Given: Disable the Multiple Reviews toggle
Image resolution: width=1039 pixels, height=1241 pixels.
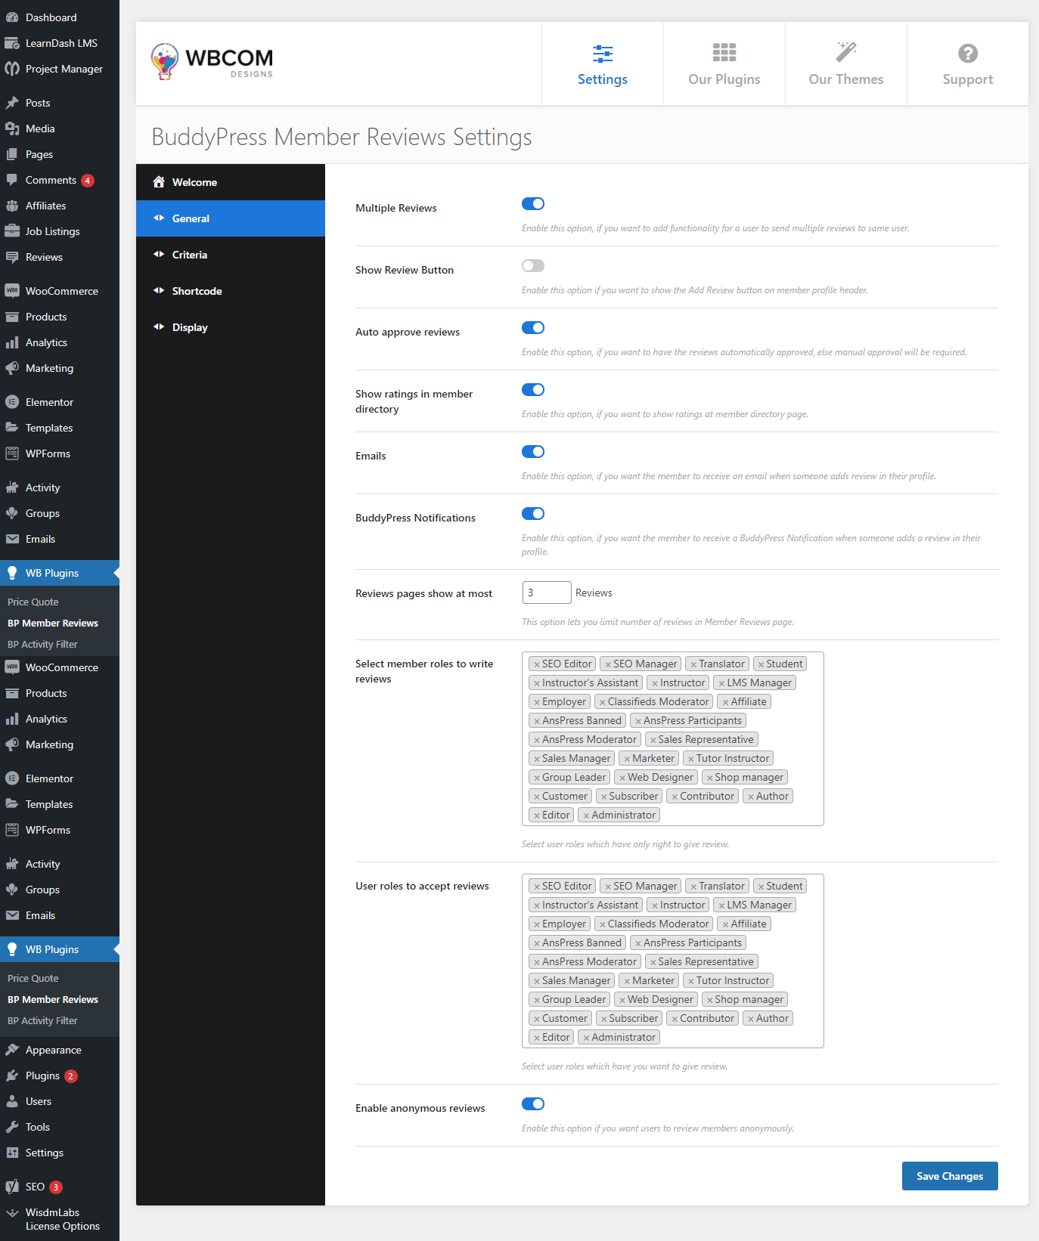Looking at the screenshot, I should click(x=532, y=204).
